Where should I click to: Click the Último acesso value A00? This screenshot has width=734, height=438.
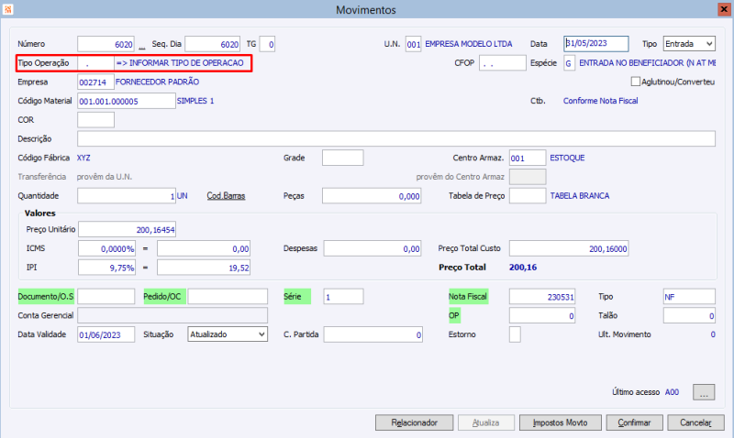(672, 392)
